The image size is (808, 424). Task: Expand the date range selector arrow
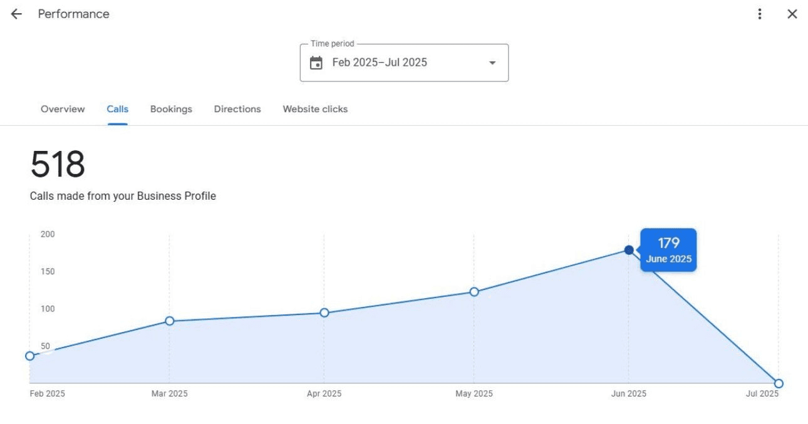pyautogui.click(x=492, y=62)
